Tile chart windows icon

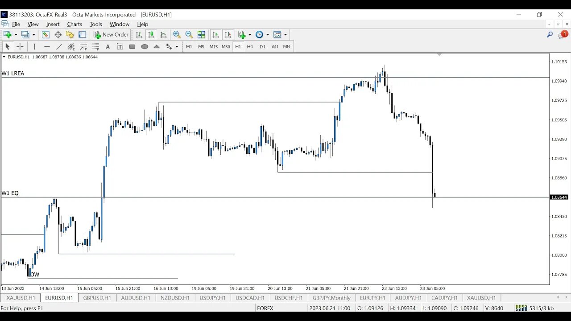point(201,34)
